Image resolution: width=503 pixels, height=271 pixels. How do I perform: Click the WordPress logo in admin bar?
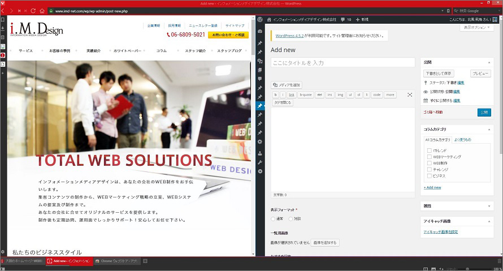pyautogui.click(x=260, y=20)
